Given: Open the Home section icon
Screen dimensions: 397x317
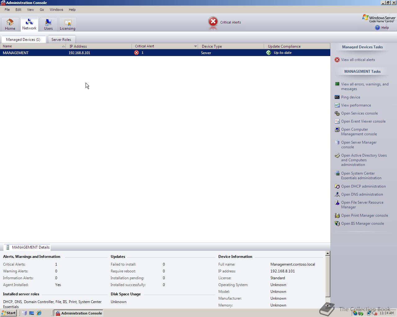Looking at the screenshot, I should [x=10, y=22].
